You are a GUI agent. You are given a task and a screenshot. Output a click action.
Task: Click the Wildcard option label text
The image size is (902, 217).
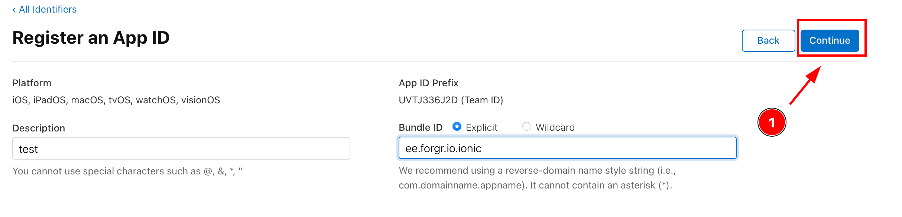pos(555,127)
